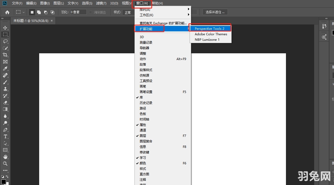The image size is (334, 185).
Task: Select the Horizontal Type tool
Action: coord(5,136)
